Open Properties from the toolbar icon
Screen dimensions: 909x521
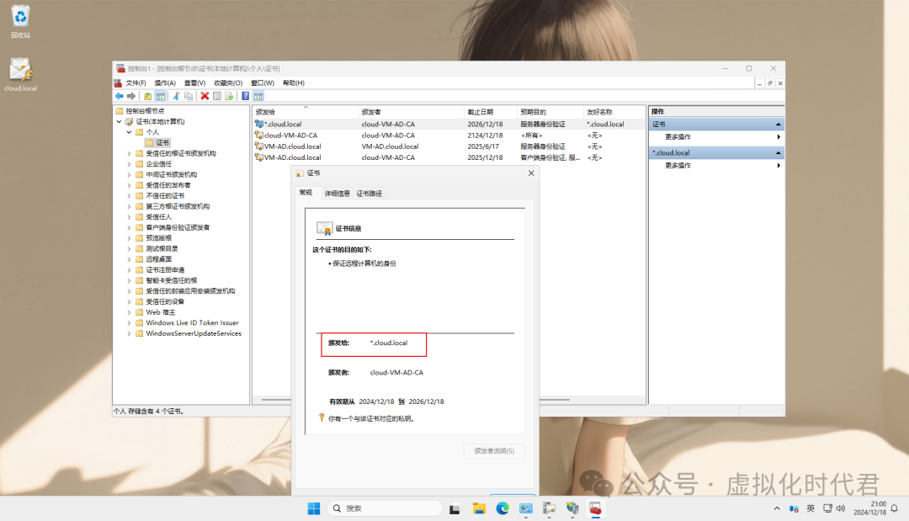(x=217, y=96)
